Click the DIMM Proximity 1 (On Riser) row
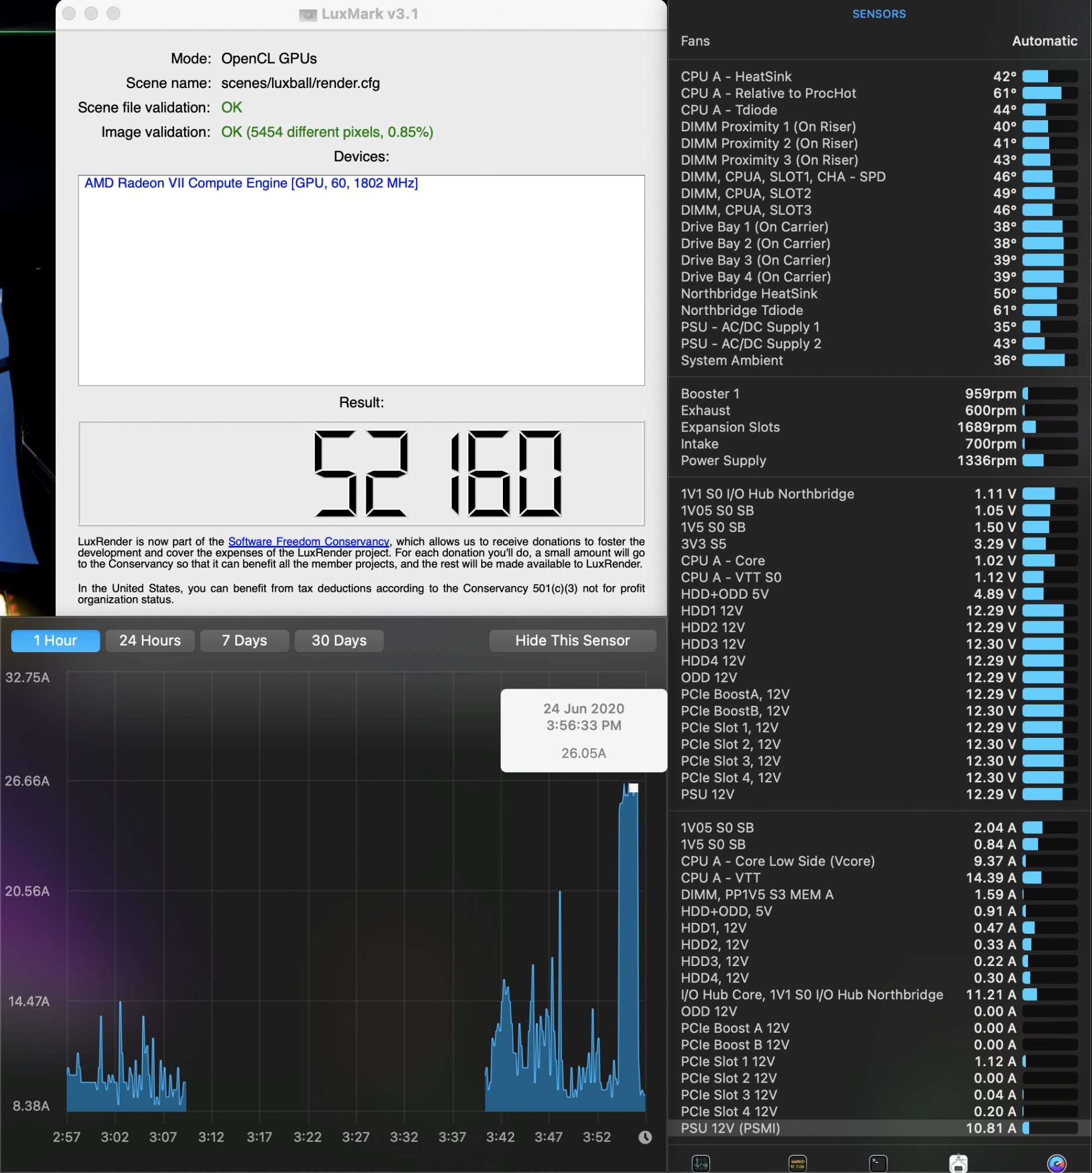Screen dimensions: 1092x1173 click(879, 126)
